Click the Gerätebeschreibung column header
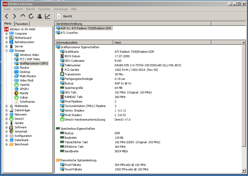Image resolution: width=248 pixels, height=176 pixels. [133, 24]
